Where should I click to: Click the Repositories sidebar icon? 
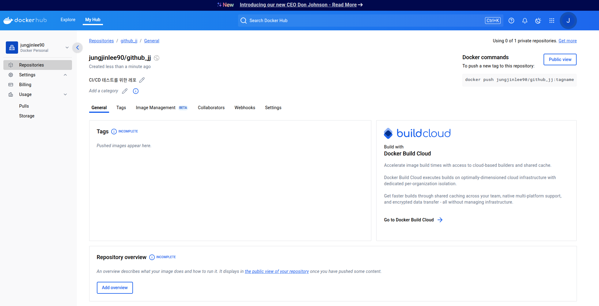11,65
